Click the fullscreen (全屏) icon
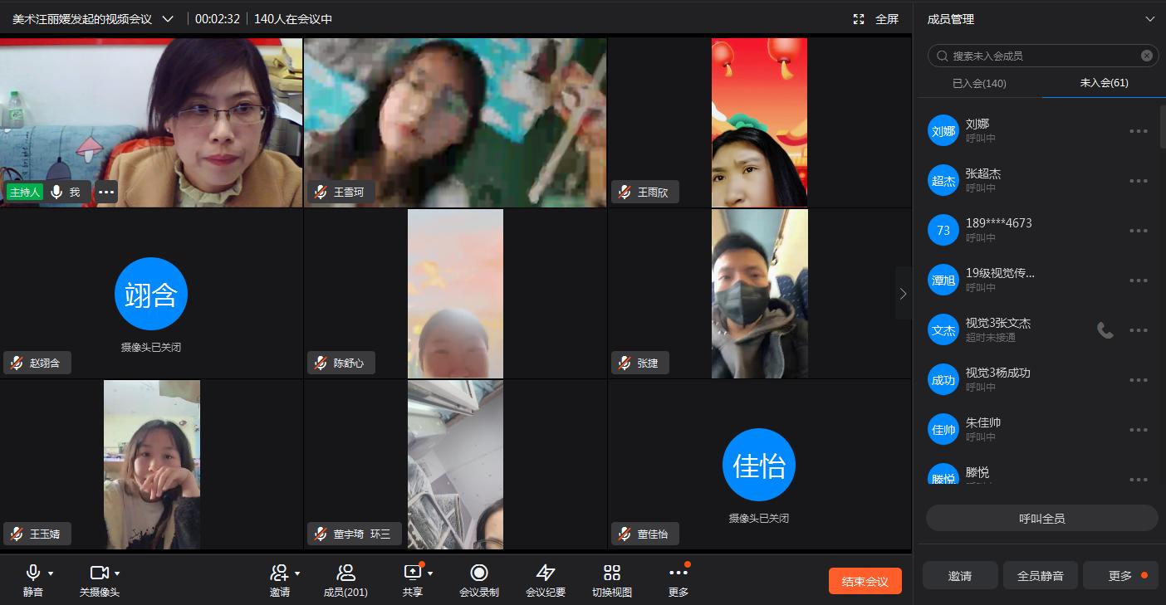 click(x=859, y=19)
